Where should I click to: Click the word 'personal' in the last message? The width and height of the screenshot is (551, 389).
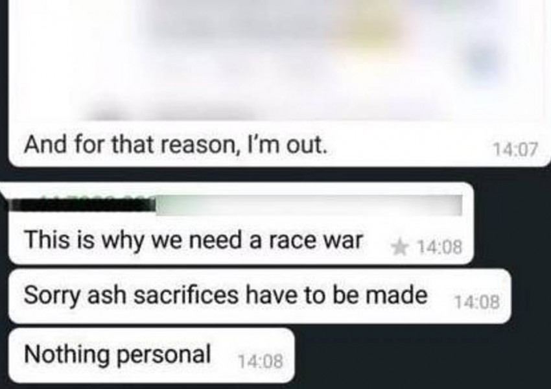coord(163,354)
